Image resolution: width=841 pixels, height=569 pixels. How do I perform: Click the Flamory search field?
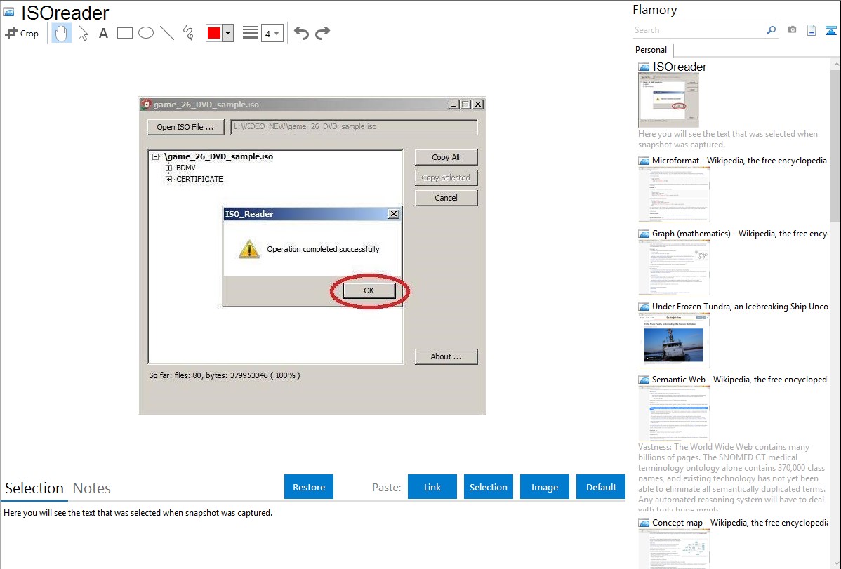point(699,30)
